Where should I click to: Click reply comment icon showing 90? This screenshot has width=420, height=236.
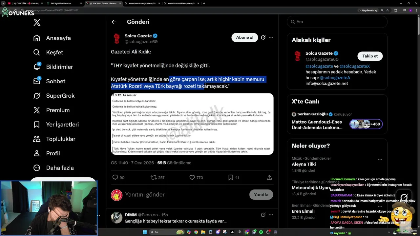point(115,177)
